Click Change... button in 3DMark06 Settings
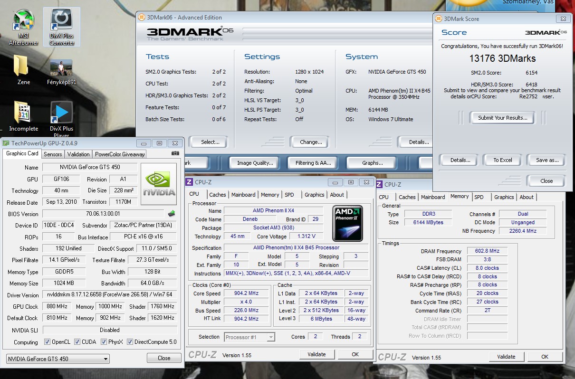The image size is (575, 379). click(x=311, y=142)
